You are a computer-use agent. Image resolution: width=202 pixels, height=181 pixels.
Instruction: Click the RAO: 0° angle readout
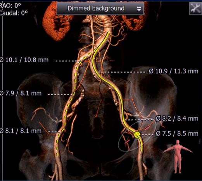pos(10,6)
